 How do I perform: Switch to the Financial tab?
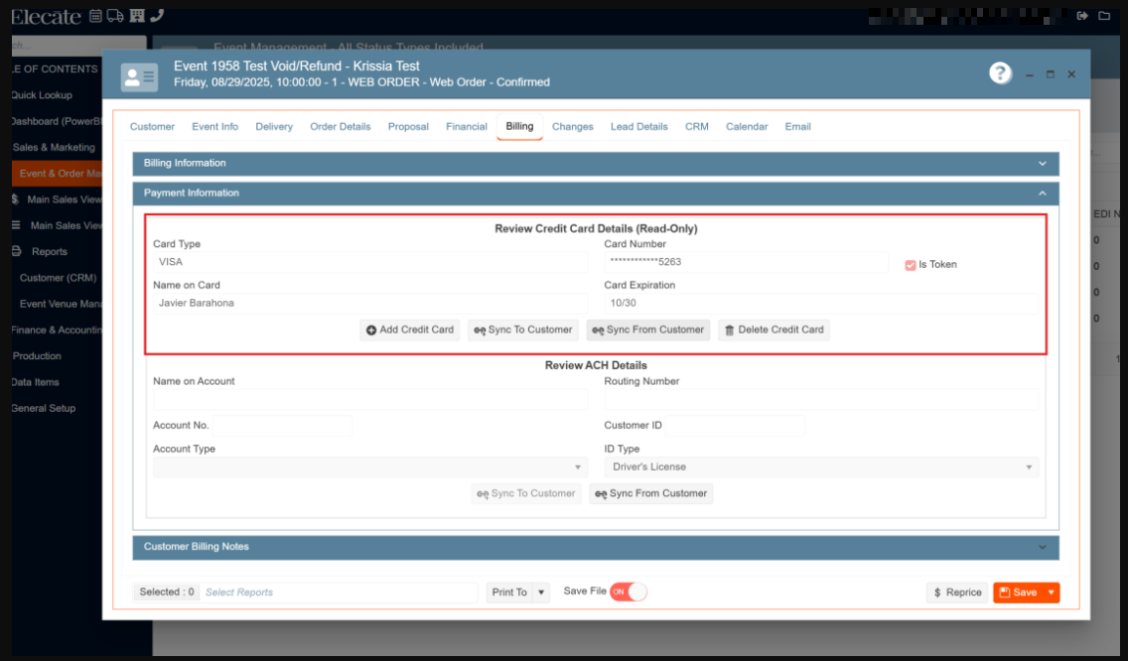tap(466, 127)
